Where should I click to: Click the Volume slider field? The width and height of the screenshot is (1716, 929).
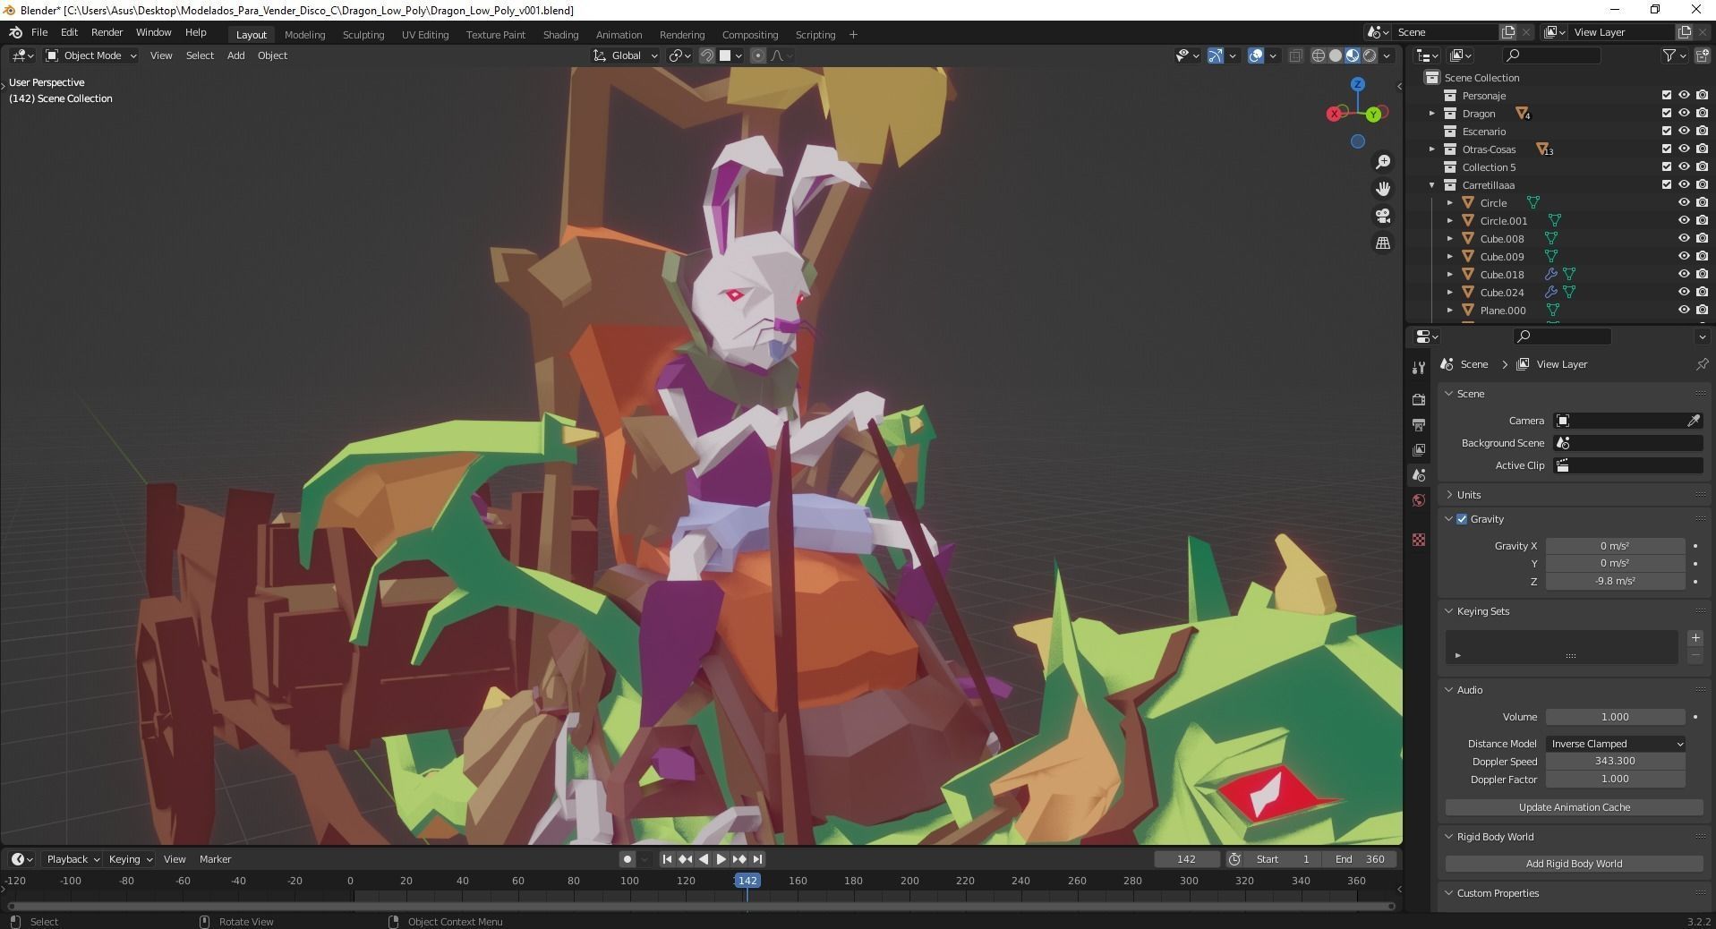(1616, 717)
